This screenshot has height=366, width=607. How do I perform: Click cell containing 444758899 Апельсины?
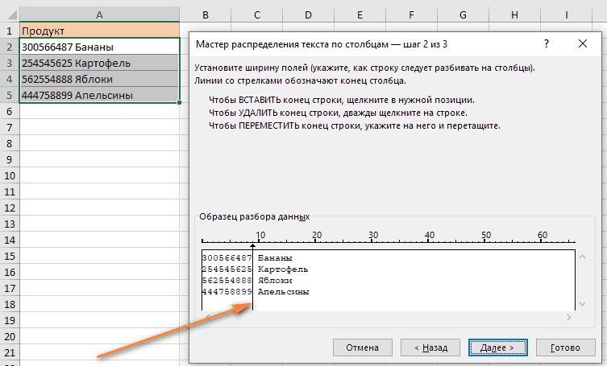pyautogui.click(x=99, y=95)
